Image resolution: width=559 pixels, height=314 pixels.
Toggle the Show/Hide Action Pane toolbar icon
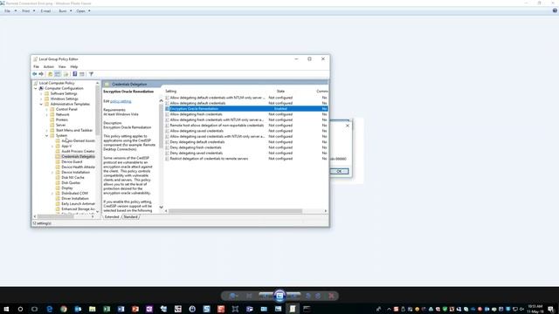pos(82,74)
